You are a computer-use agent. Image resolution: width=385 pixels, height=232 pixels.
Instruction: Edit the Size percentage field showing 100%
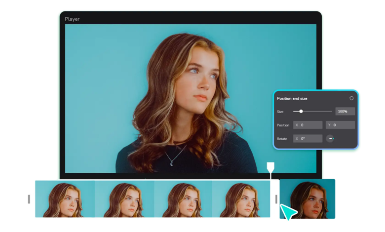pos(345,112)
